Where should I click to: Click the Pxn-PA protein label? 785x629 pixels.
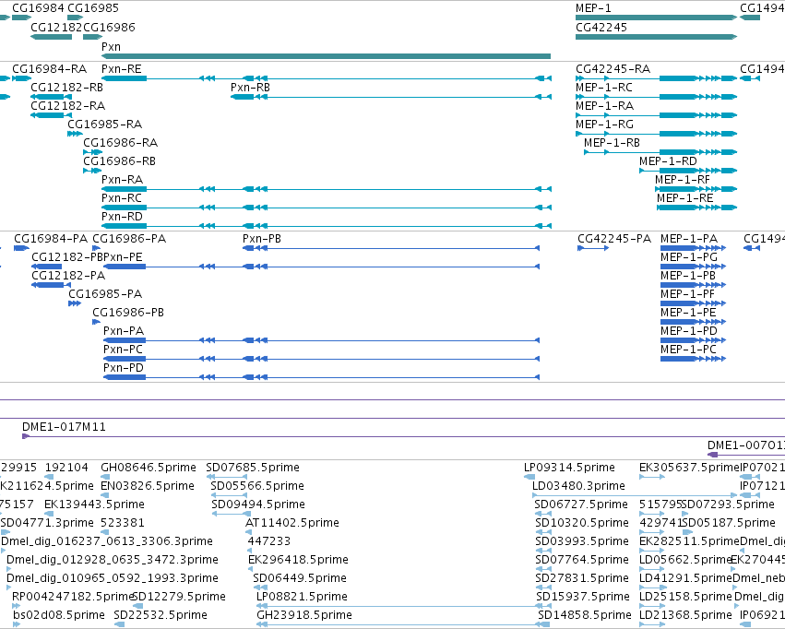[124, 331]
